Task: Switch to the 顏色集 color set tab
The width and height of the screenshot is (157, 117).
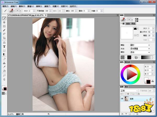Action: [x=127, y=62]
